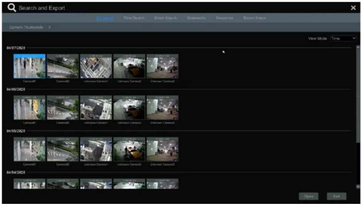
Task: Select Camera#1 thumbnail under 04/07/2020
Action: (x=30, y=66)
